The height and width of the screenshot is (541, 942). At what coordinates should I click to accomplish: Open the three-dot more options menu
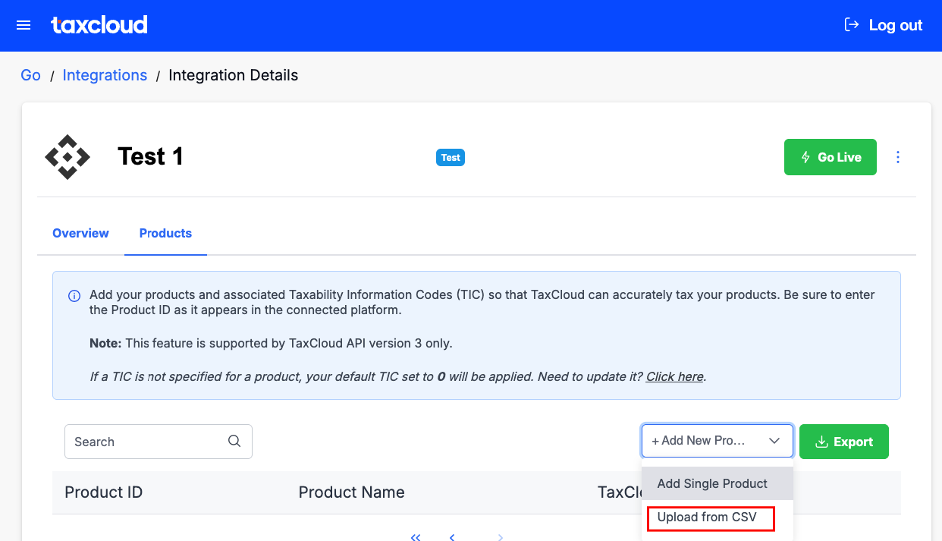(x=898, y=157)
